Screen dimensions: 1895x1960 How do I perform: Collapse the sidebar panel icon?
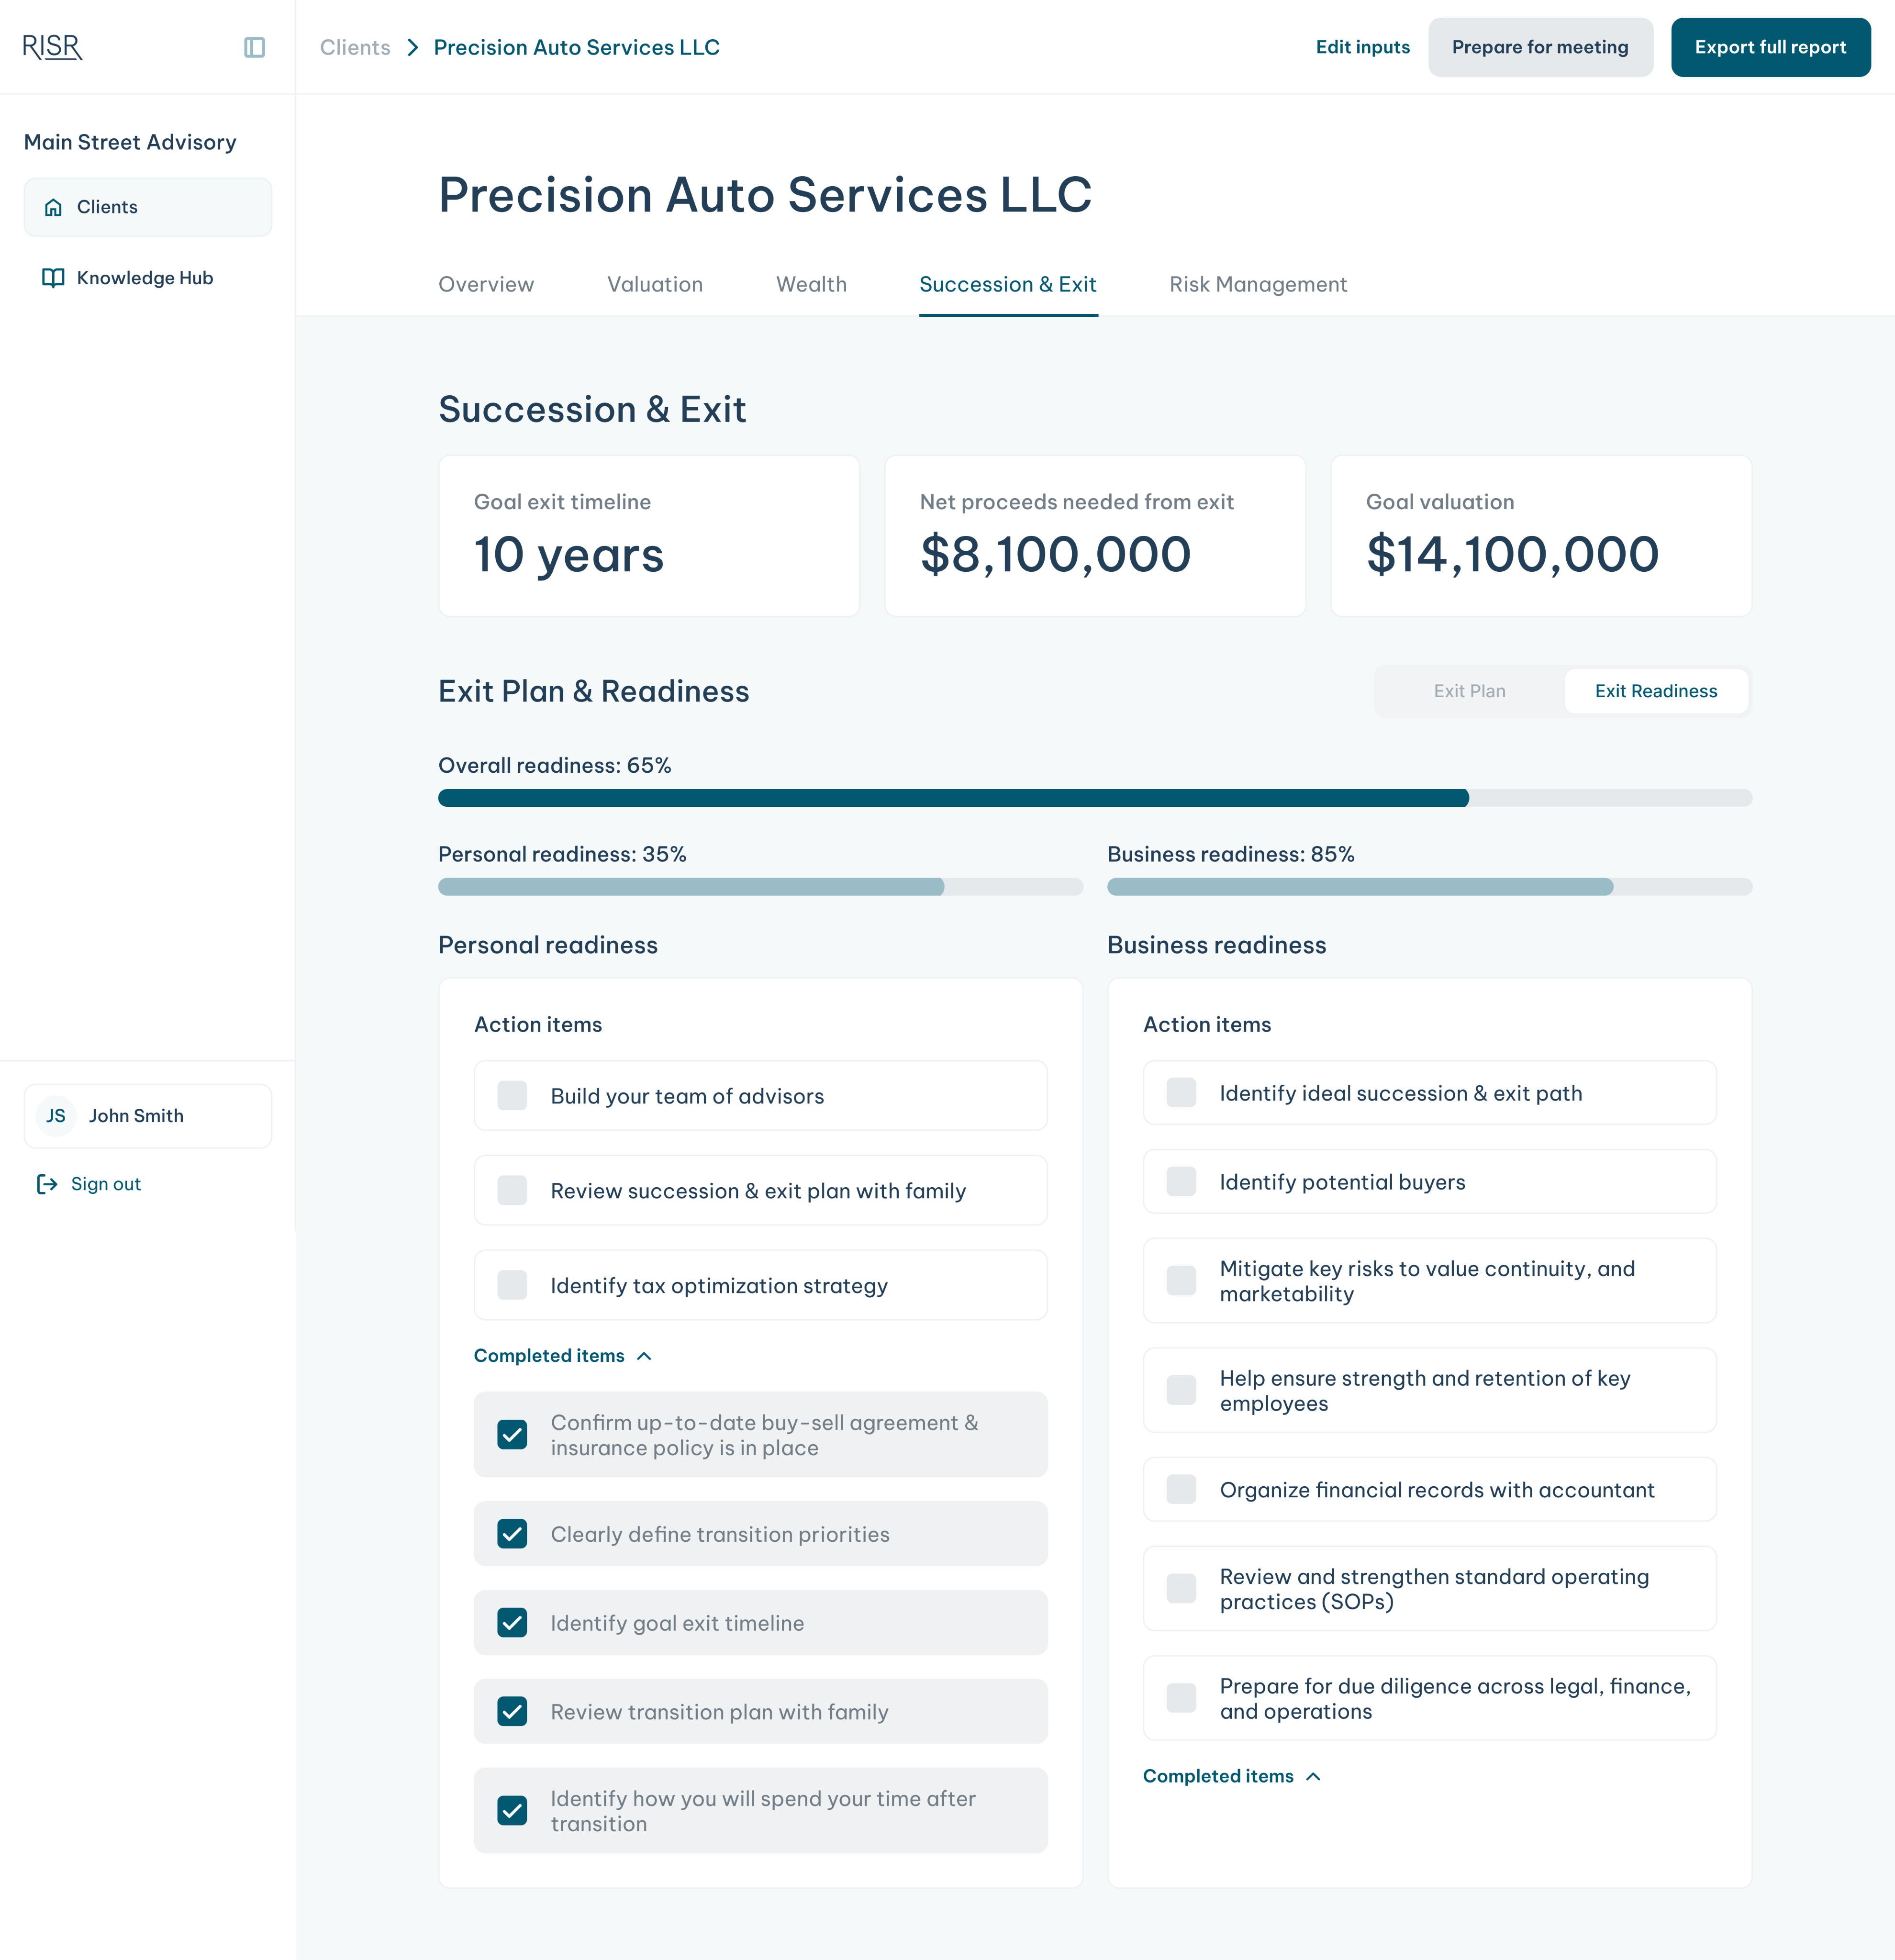click(x=254, y=47)
